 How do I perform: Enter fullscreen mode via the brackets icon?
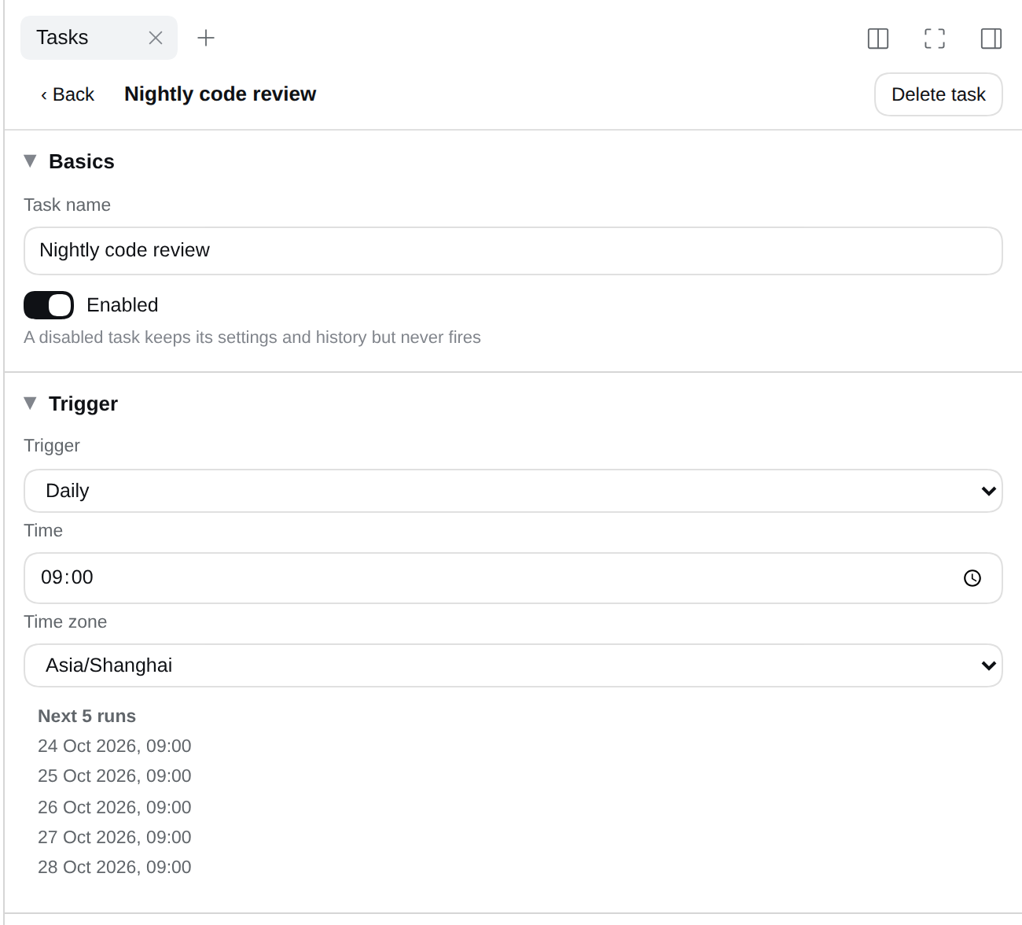(x=935, y=39)
